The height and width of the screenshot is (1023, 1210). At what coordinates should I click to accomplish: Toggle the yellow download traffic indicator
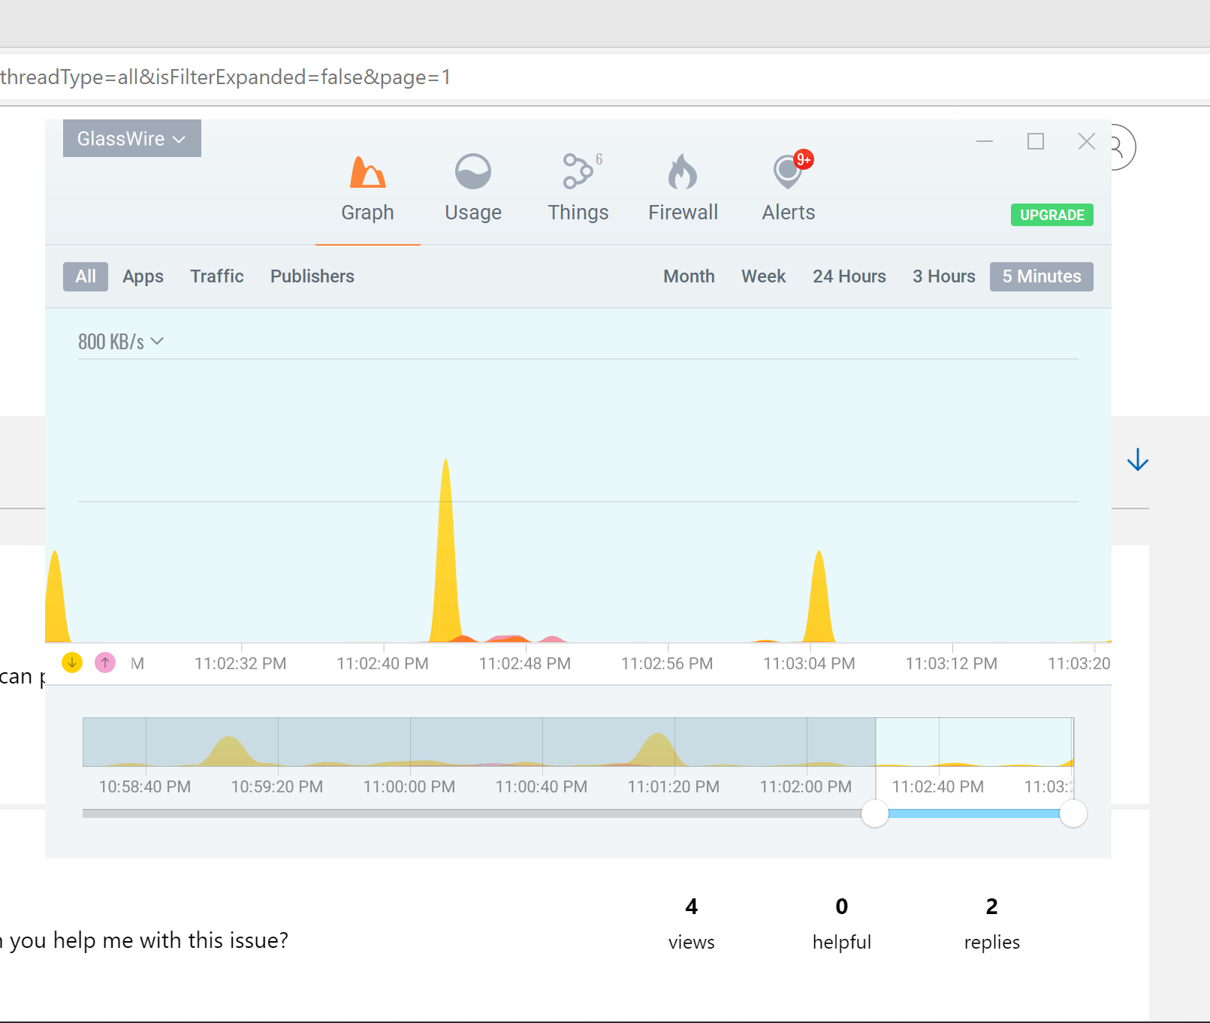click(x=72, y=662)
